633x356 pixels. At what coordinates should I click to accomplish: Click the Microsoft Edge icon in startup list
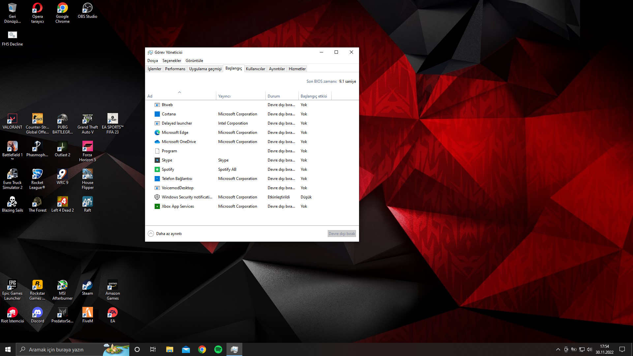tap(157, 133)
